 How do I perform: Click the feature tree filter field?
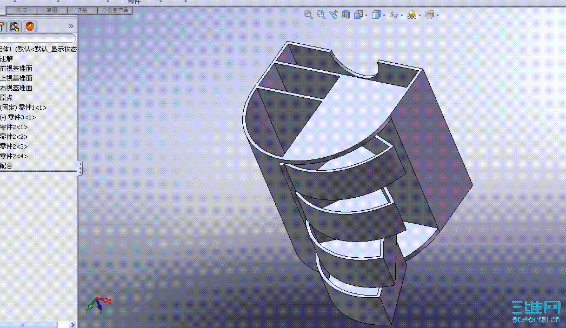38,38
